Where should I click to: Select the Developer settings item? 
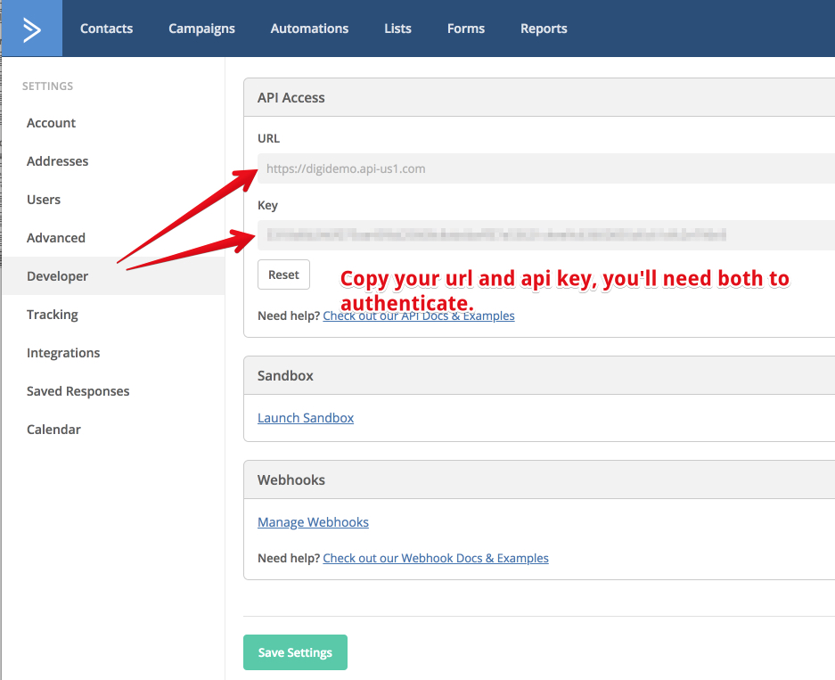click(x=57, y=275)
